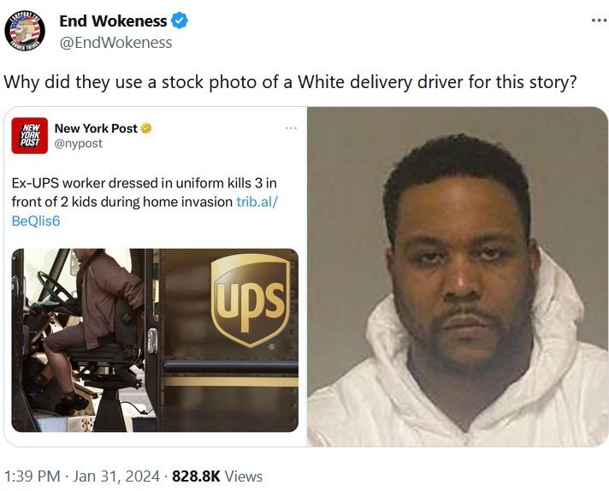
Task: Click the New York Post logo avatar
Action: pyautogui.click(x=30, y=135)
